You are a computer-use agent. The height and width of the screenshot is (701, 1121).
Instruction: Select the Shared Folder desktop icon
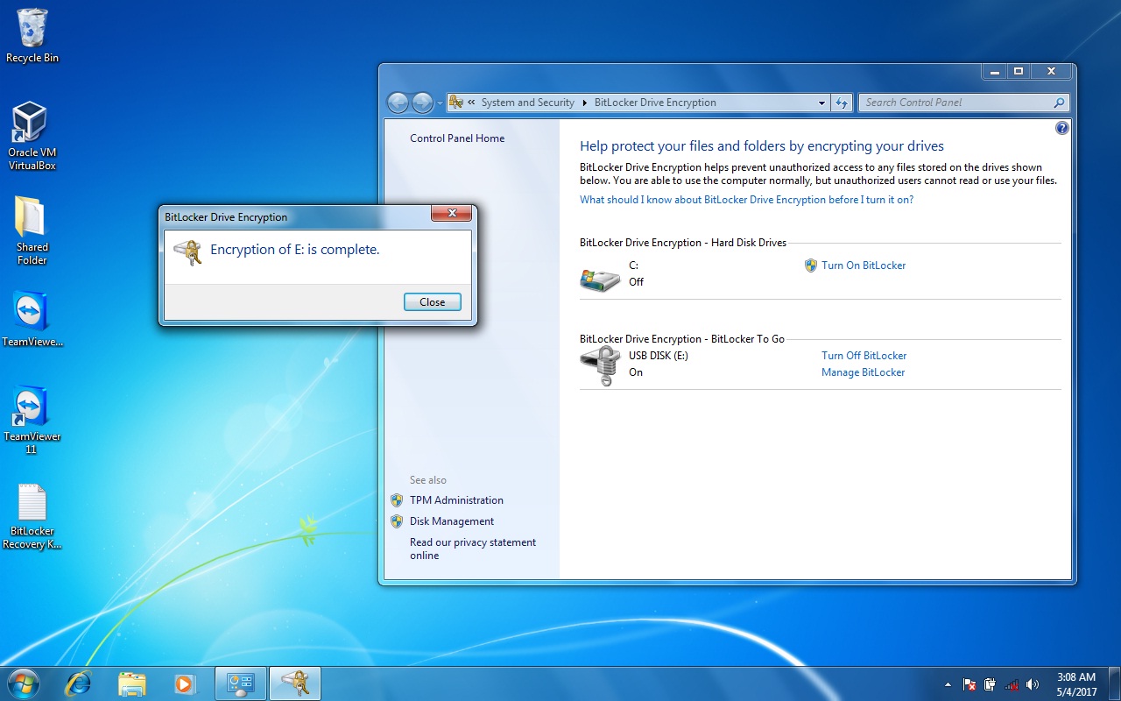32,230
